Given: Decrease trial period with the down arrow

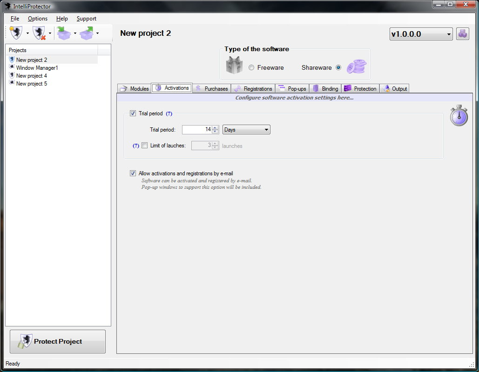Looking at the screenshot, I should 215,132.
